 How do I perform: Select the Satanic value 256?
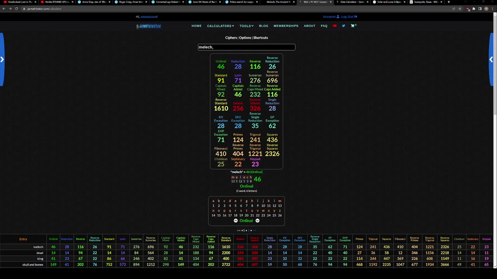coord(238,108)
